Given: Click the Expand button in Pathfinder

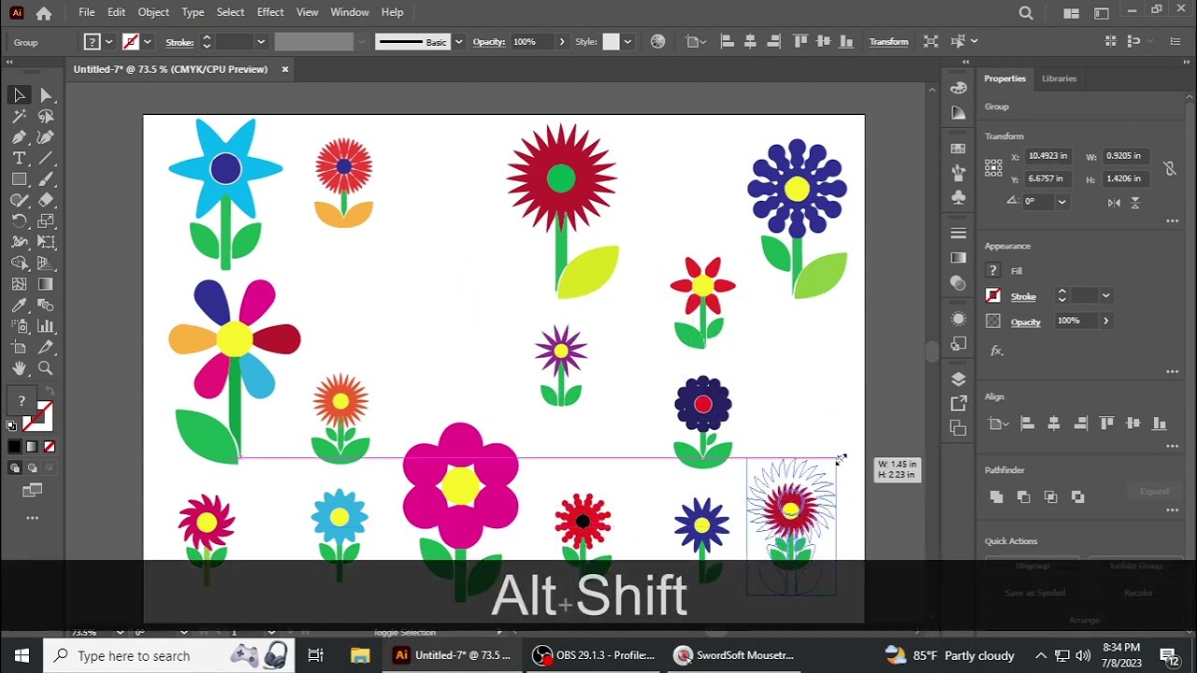Looking at the screenshot, I should click(x=1154, y=492).
